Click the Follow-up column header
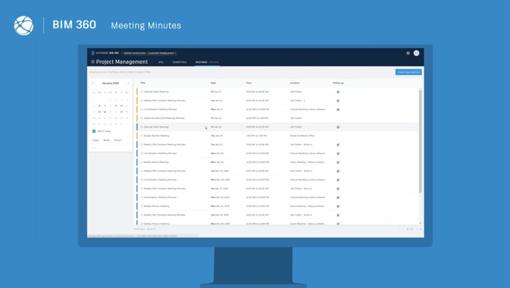 (338, 83)
